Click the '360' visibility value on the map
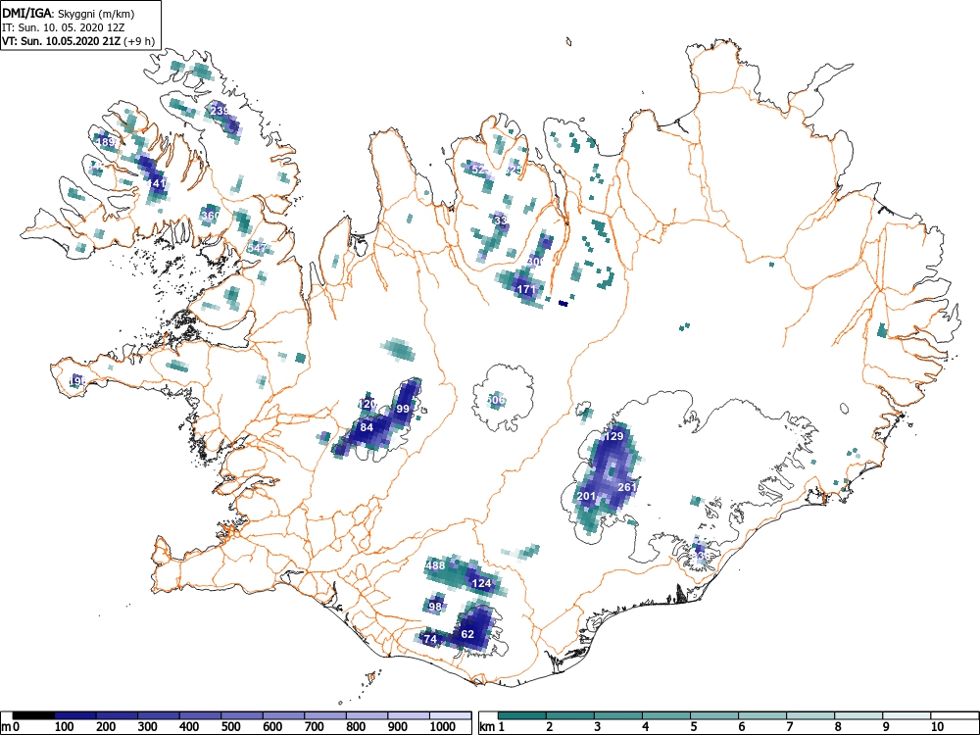This screenshot has height=735, width=980. (211, 216)
